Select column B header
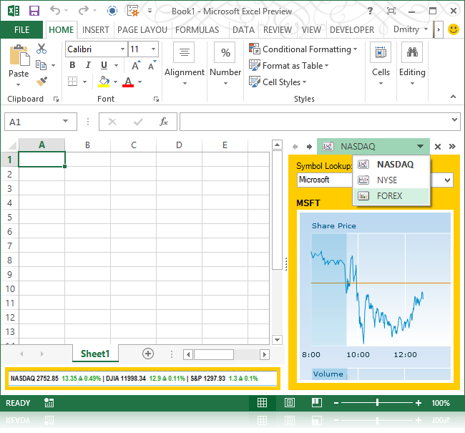 point(87,145)
